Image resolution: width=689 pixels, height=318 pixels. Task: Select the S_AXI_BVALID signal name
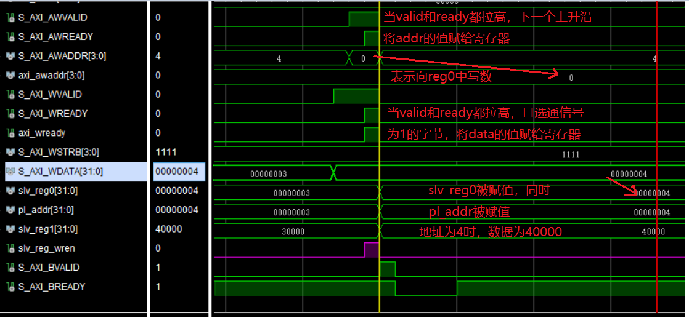click(x=49, y=268)
